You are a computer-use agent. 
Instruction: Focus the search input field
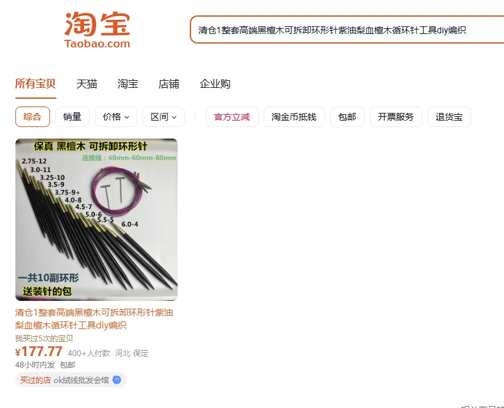[347, 30]
